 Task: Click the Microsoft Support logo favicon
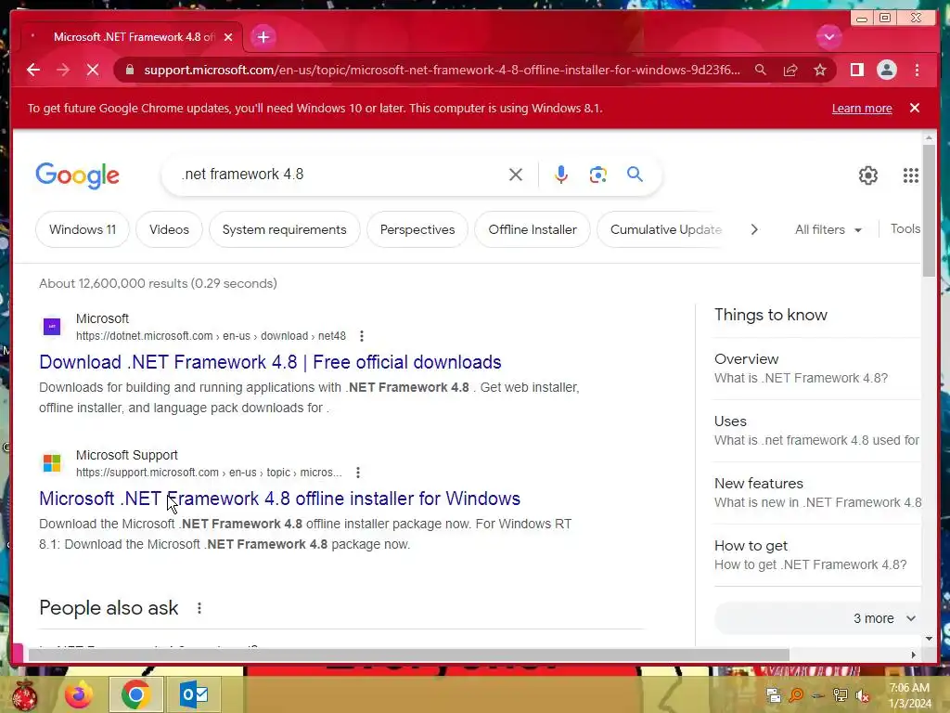coord(52,463)
